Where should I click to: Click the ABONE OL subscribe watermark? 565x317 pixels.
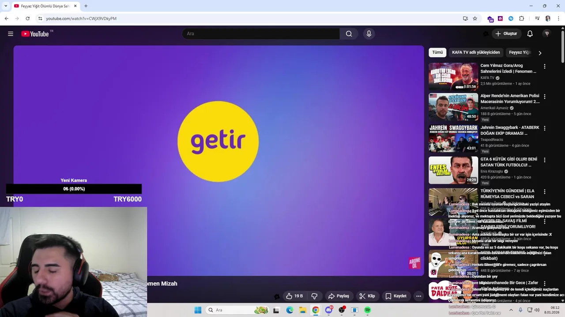pos(414,263)
